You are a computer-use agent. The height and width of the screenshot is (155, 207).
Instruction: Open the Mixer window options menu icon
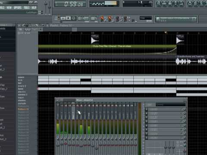pyautogui.click(x=57, y=100)
